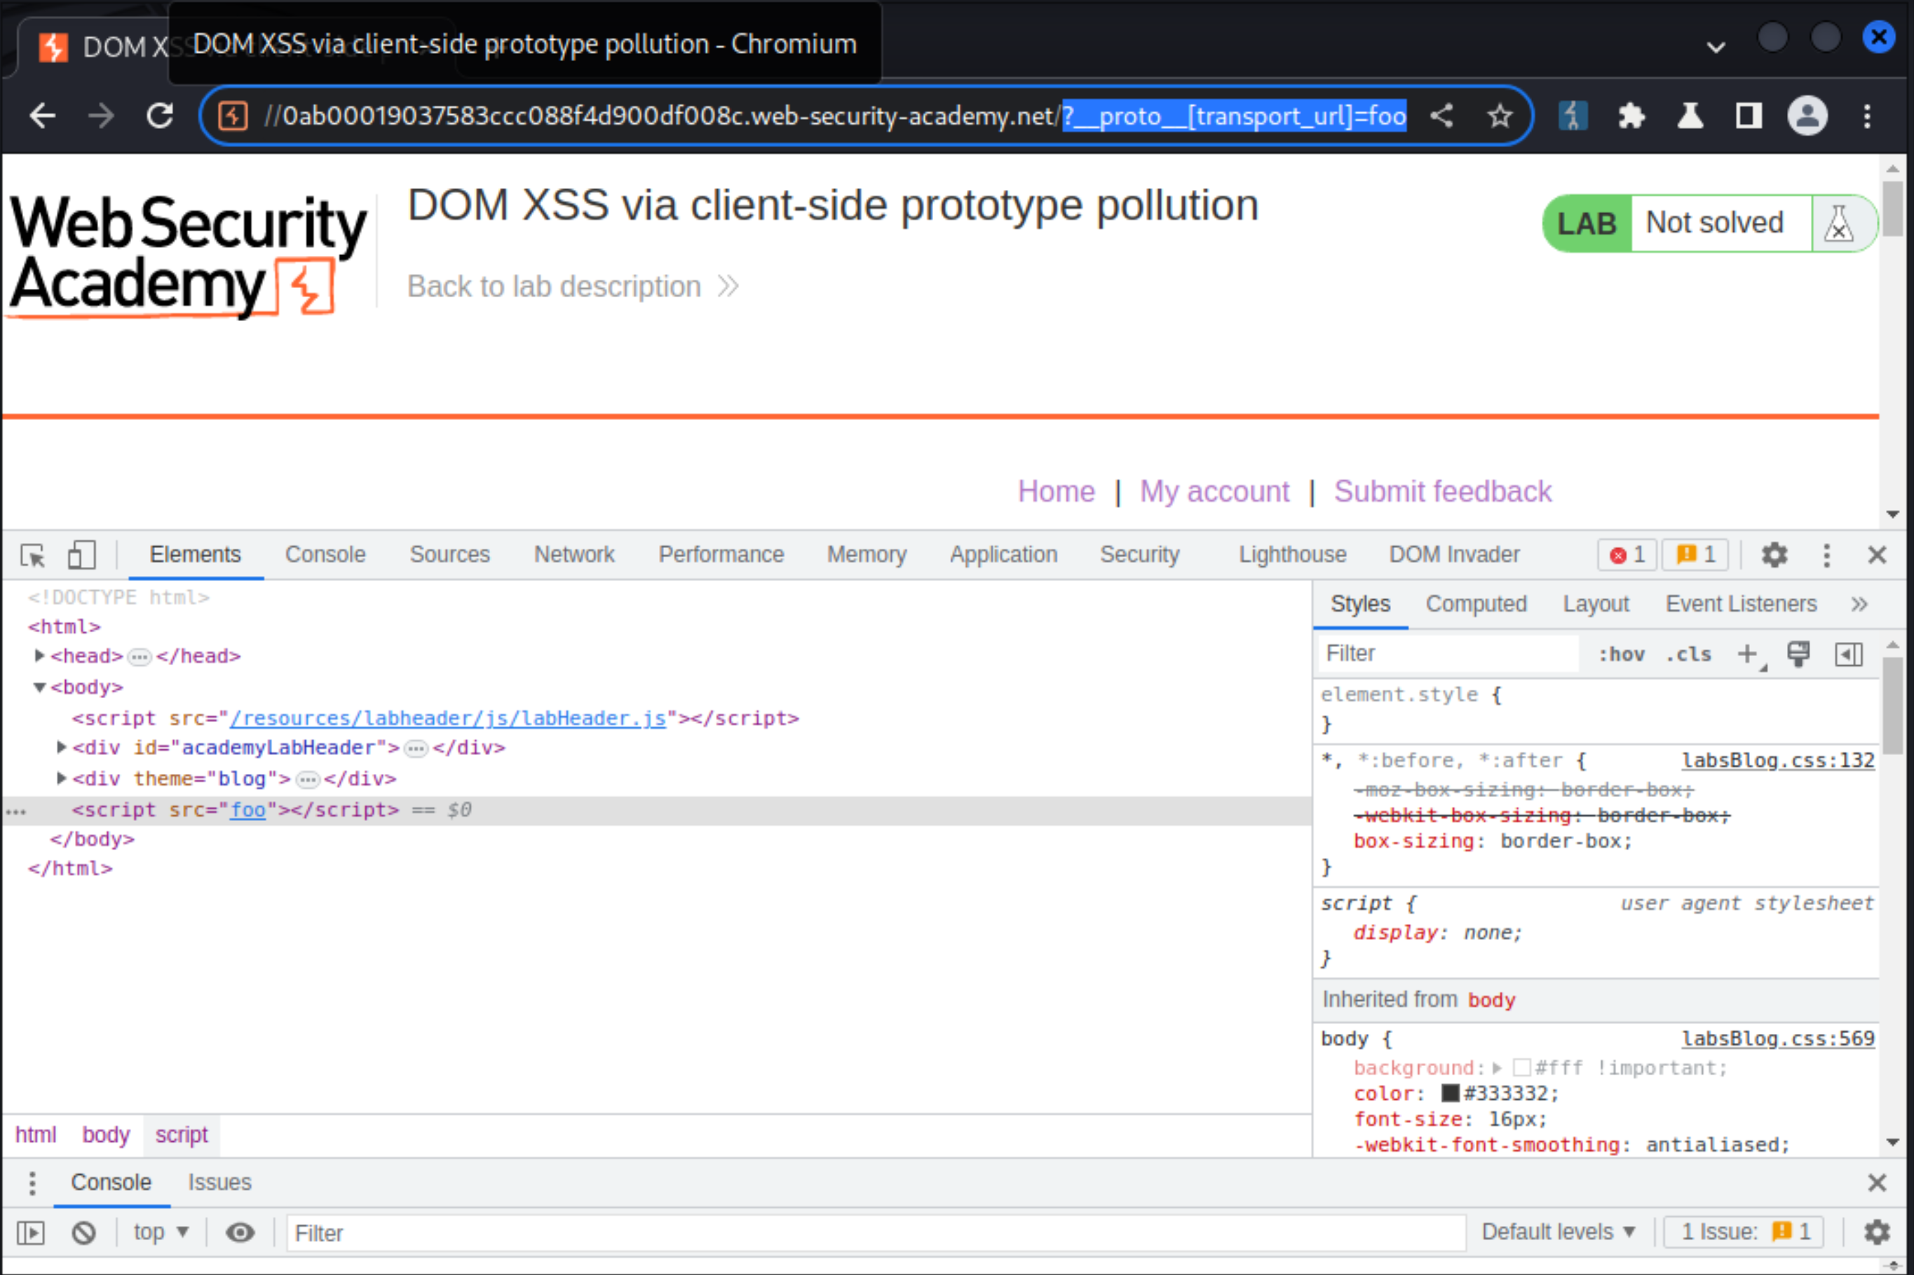
Task: Toggle :hov element state panel
Action: [1621, 655]
